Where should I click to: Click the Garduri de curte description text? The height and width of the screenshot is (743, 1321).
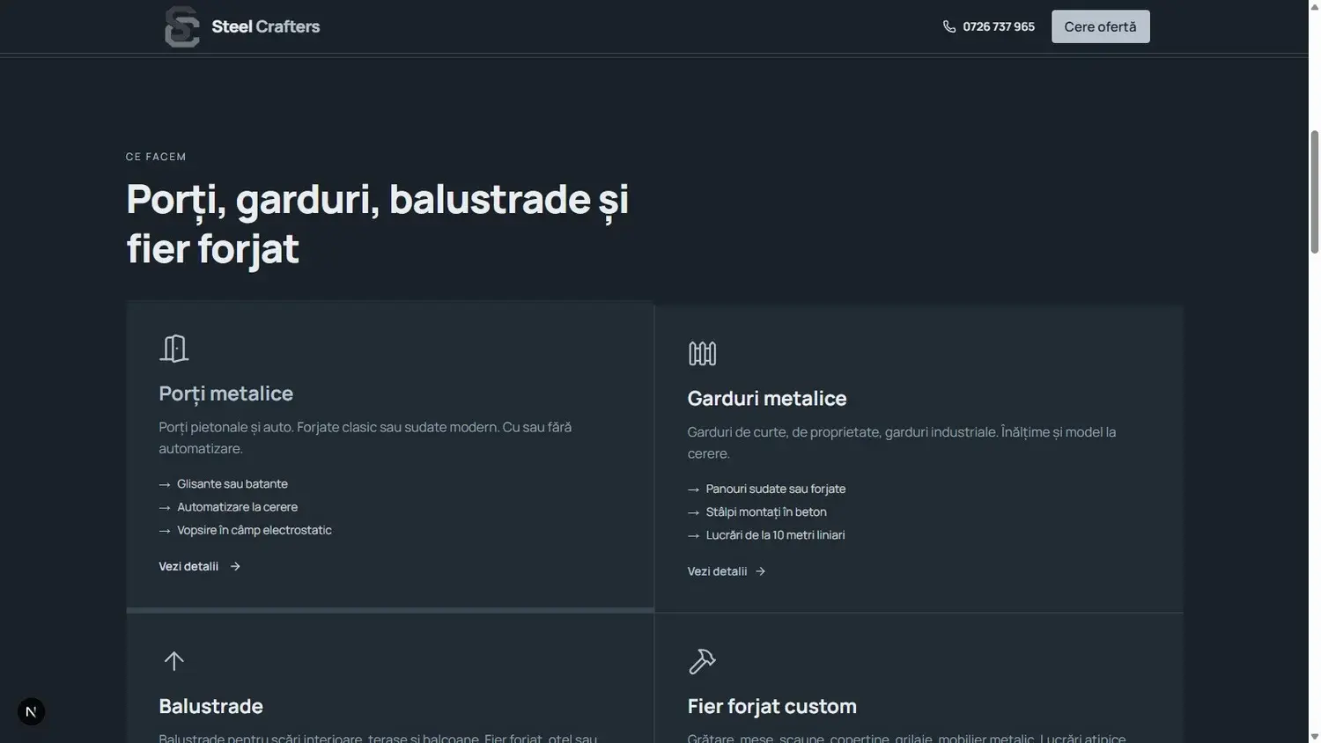coord(901,443)
